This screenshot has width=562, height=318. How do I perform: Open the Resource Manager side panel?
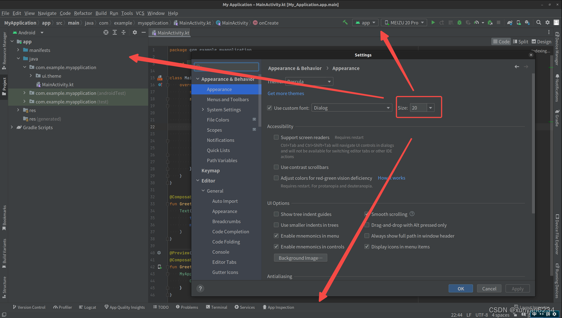tap(4, 51)
